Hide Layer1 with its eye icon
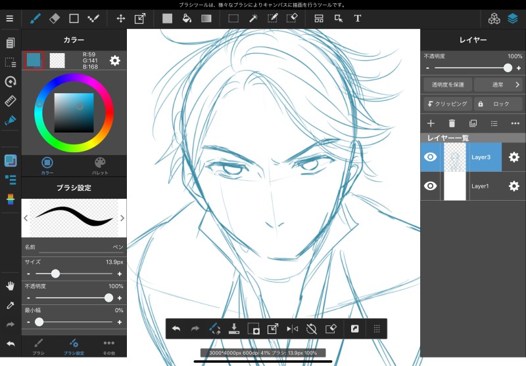Viewport: 526px width, 366px height. 431,186
